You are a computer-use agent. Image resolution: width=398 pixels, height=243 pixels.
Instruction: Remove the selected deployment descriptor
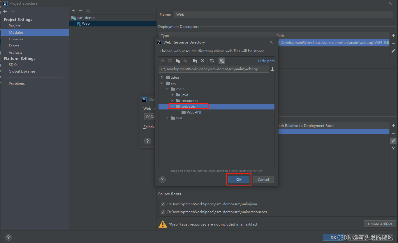393,43
